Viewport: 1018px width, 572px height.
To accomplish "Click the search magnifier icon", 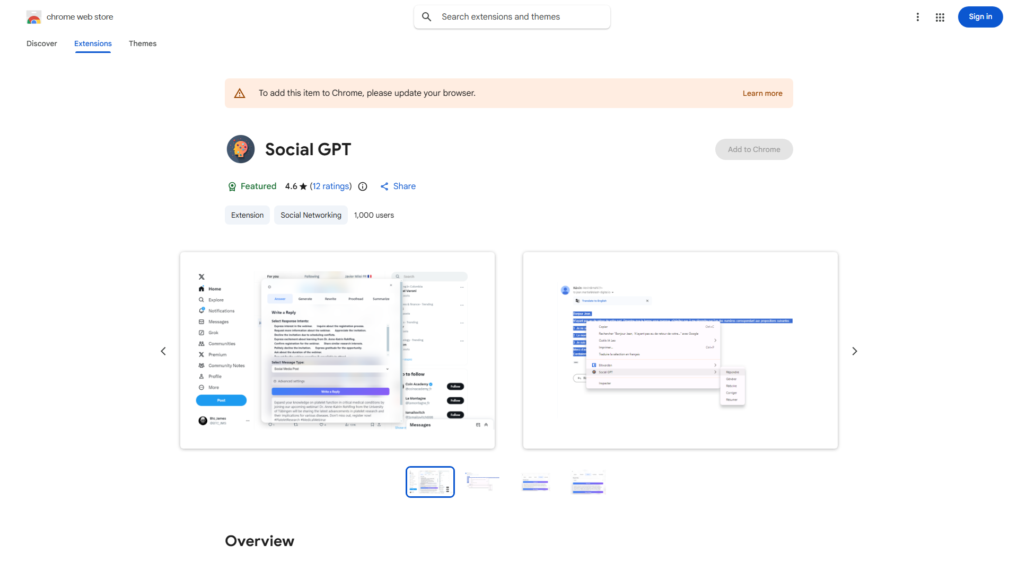I will [x=426, y=16].
